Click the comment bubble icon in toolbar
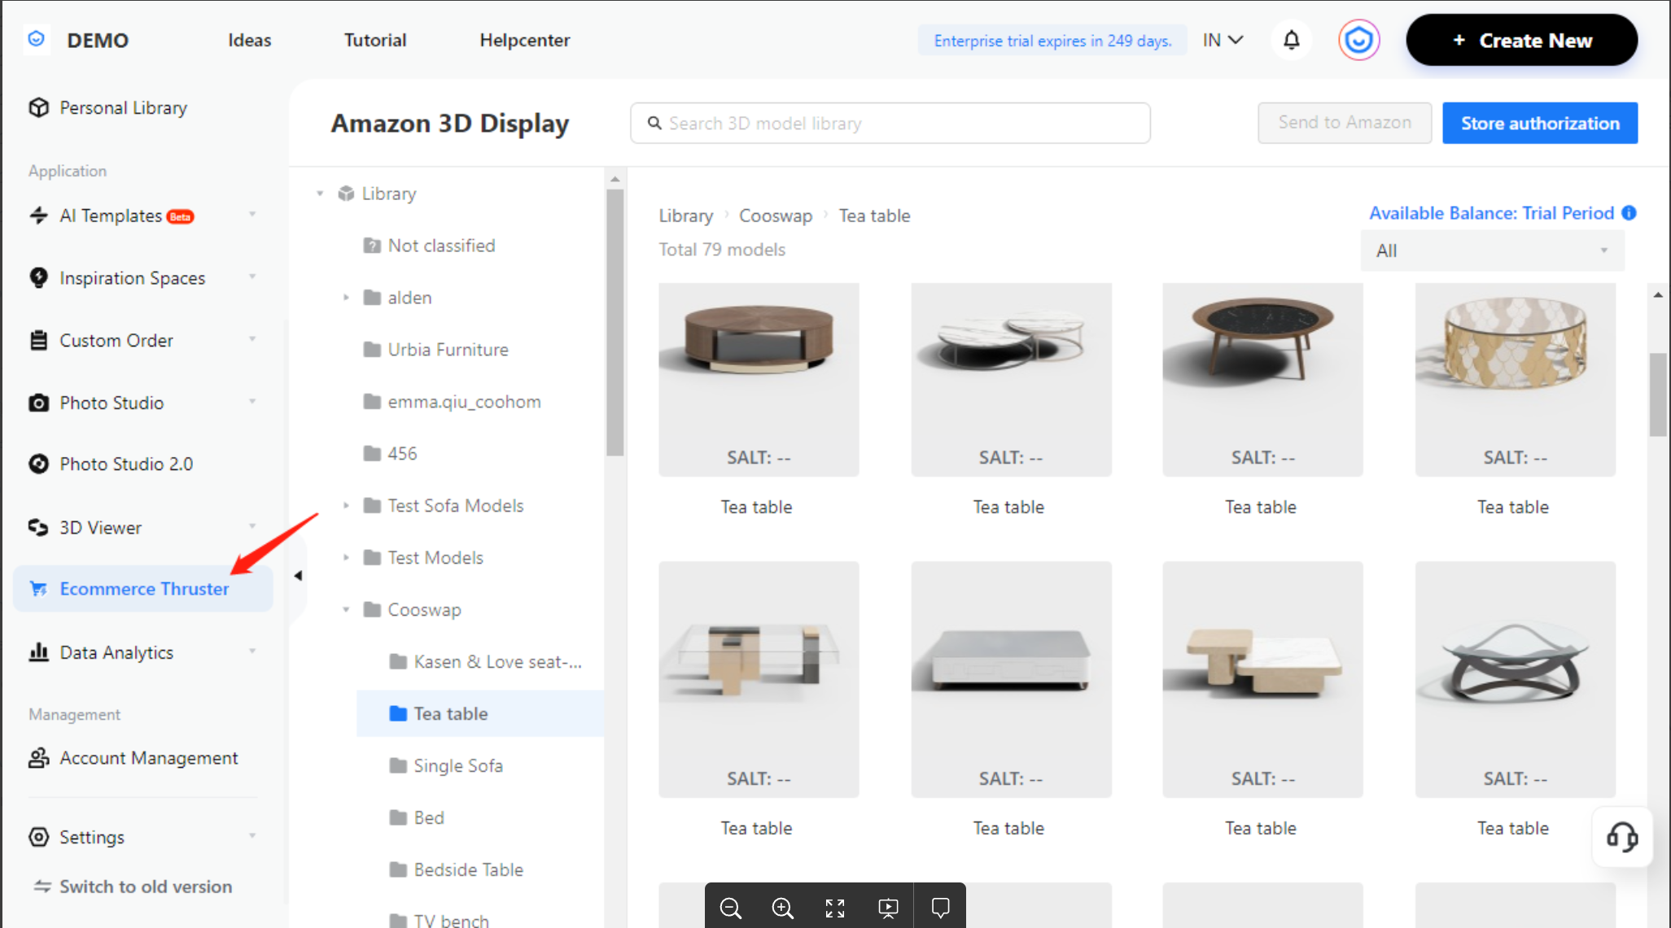Image resolution: width=1671 pixels, height=928 pixels. pyautogui.click(x=940, y=908)
